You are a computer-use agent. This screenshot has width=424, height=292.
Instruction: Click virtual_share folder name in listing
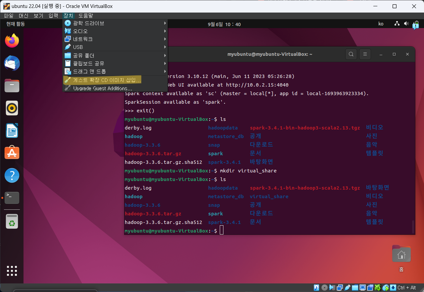point(269,197)
